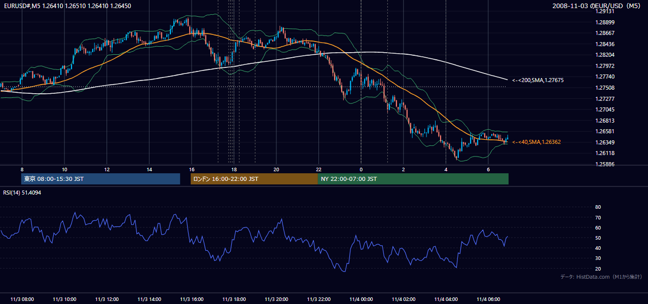
Task: Click hour label 14 under price chart
Action: pyautogui.click(x=149, y=169)
